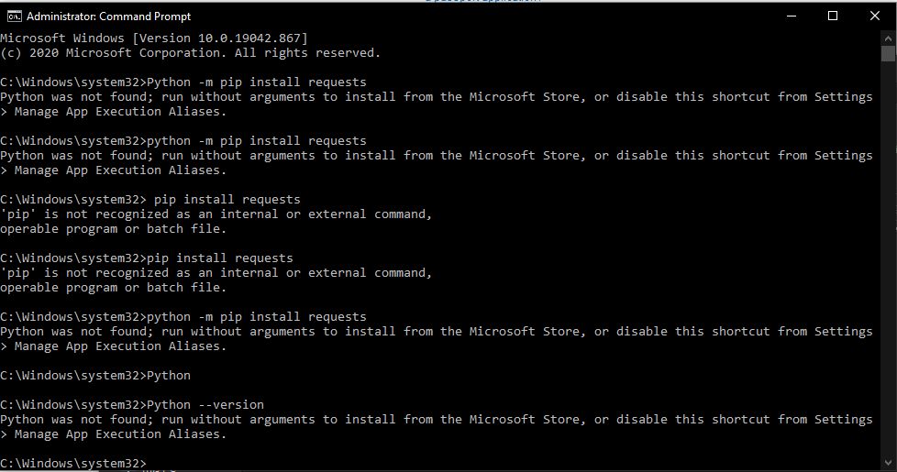Click the last 'Python was not found' message
The image size is (897, 472).
click(x=437, y=420)
